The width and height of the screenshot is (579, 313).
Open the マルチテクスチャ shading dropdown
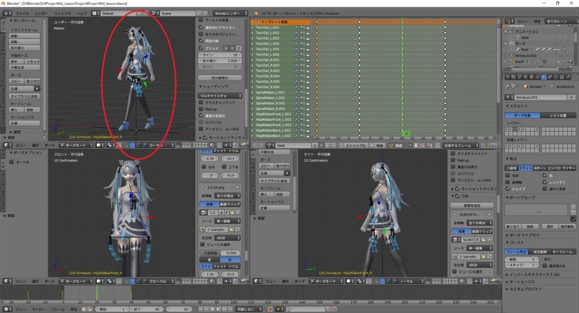pos(220,96)
